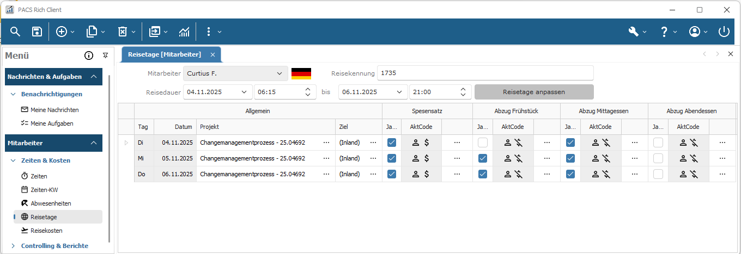Viewport: 741px width, 254px height.
Task: Click Abzug Frühstück ellipsis in 04.11.2025 row
Action: 546,143
